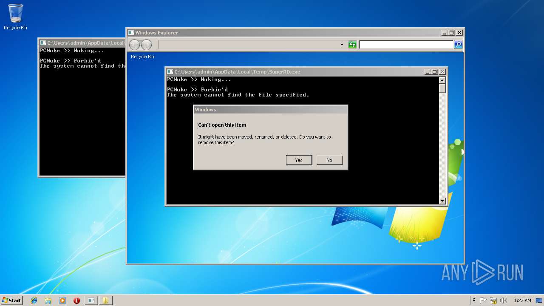Viewport: 544px width, 306px height.
Task: Open the address bar dropdown in Windows Explorer
Action: 342,45
